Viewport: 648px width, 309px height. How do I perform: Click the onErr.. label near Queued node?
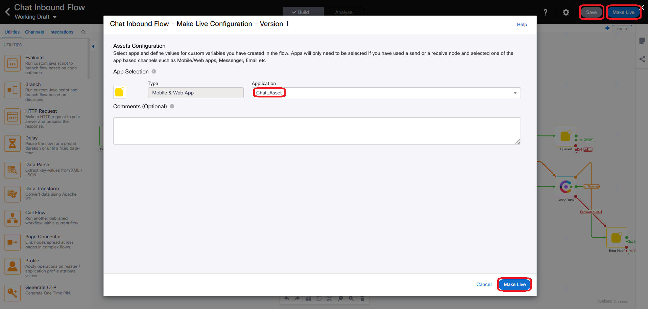click(x=588, y=149)
